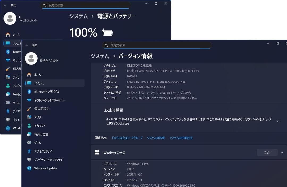287x187 pixels.
Task: Open Bluetooth とデバイス settings in the sidebar
Action: point(47,92)
